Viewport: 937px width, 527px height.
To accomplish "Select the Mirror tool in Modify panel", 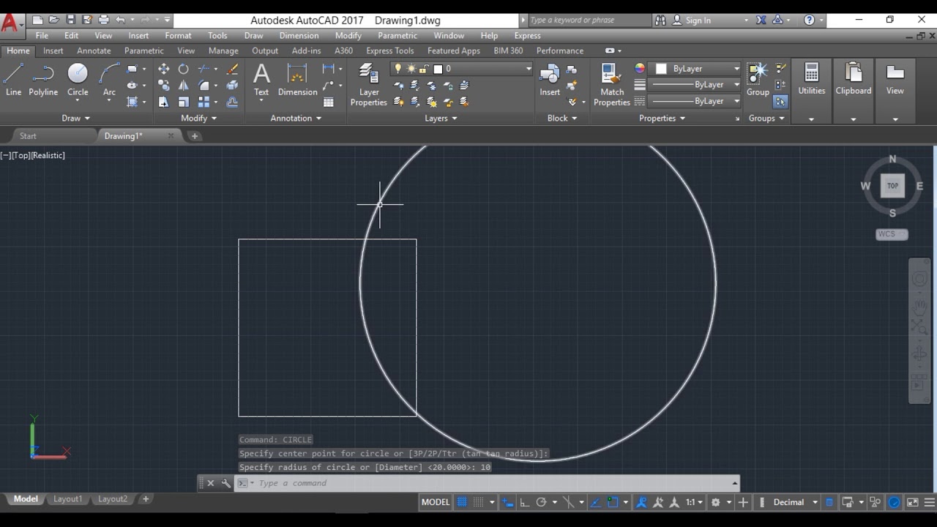I will 183,86.
